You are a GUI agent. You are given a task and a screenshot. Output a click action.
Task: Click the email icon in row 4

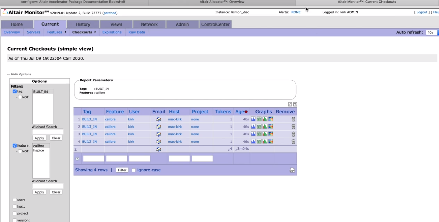click(x=158, y=142)
